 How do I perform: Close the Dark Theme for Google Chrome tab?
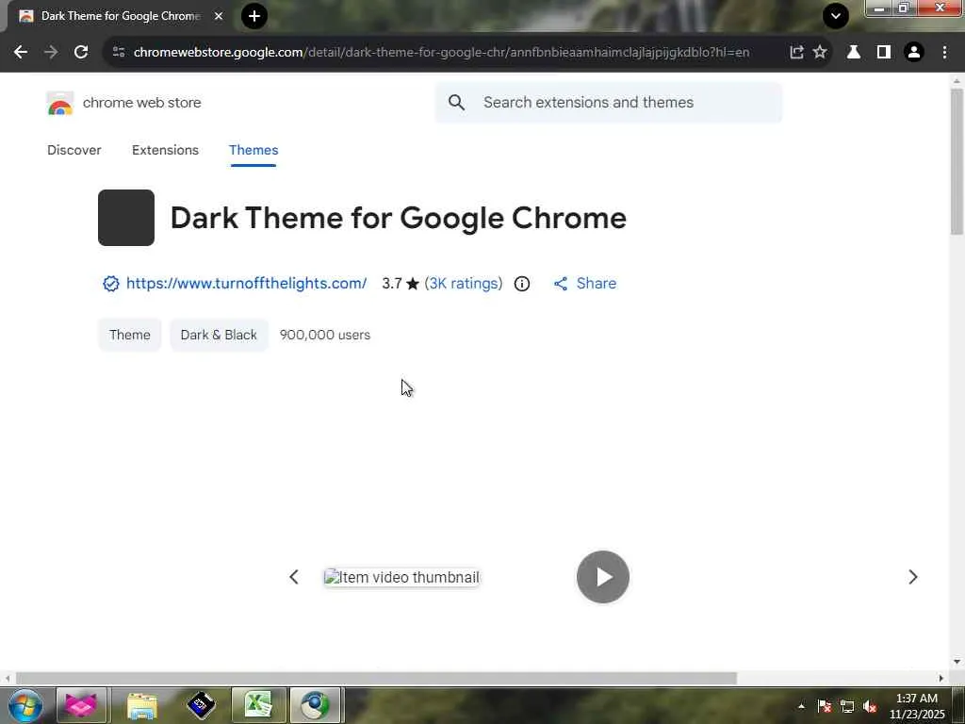(219, 16)
